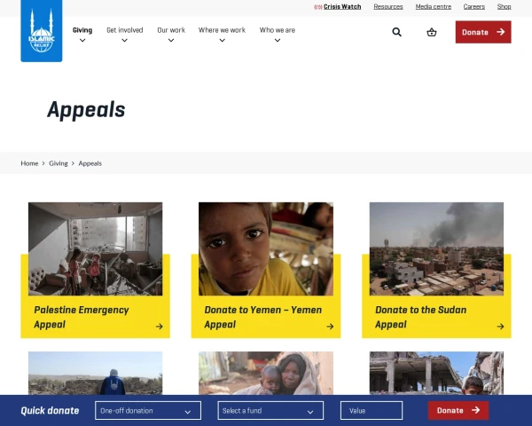
Task: Click Donate to Yemen – Yemen Appeal title
Action: point(263,317)
